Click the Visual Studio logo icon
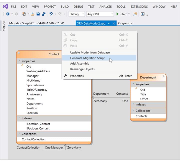The height and width of the screenshot is (162, 180). coord(5,7)
